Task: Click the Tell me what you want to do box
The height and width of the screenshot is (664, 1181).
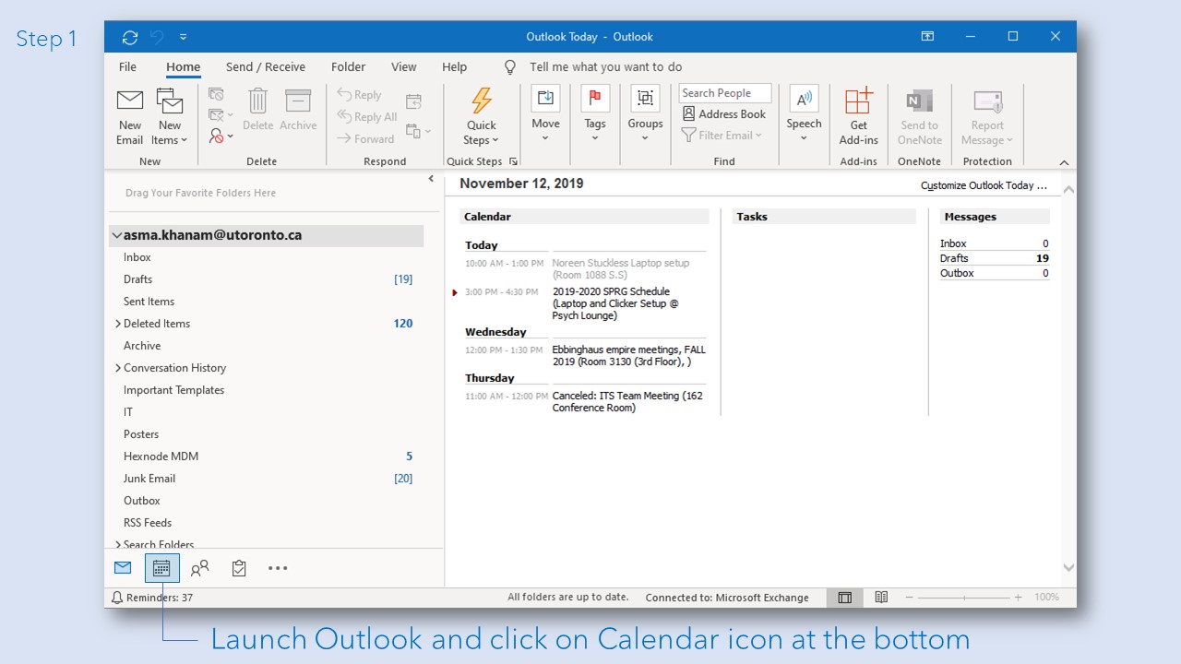Action: point(605,67)
